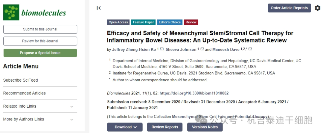The width and height of the screenshot is (323, 133).
Task: Click Submit to this Journal button
Action: click(x=40, y=29)
